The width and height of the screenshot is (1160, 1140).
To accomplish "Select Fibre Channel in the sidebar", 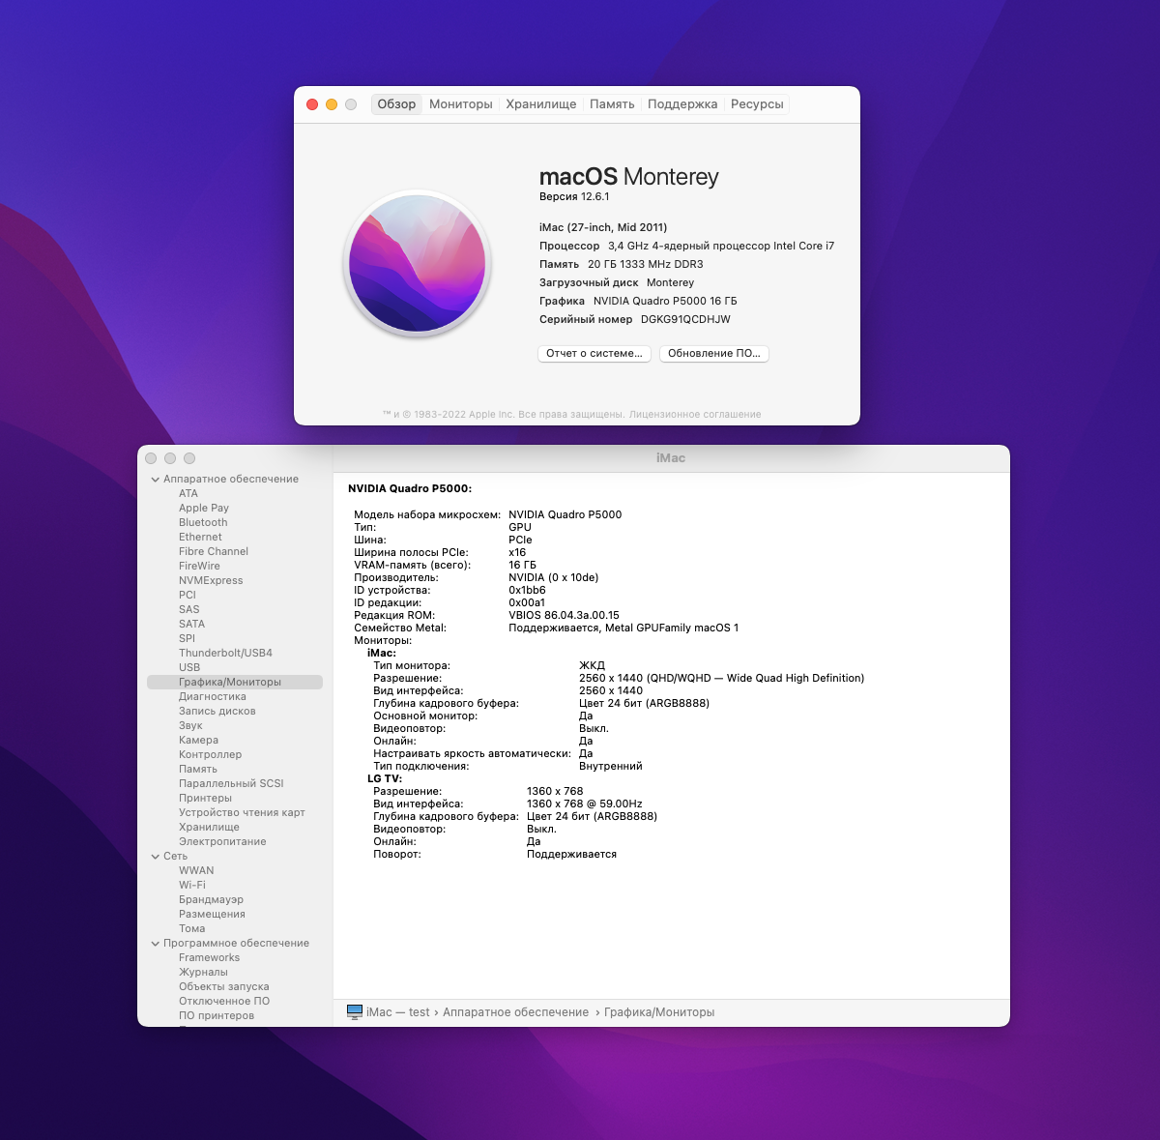I will pyautogui.click(x=214, y=552).
